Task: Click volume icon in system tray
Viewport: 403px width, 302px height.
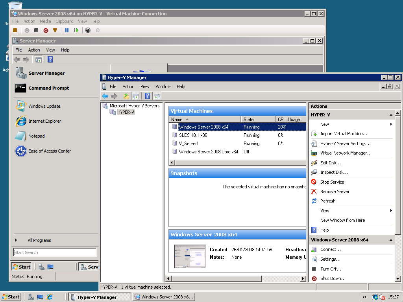Action: (382, 297)
